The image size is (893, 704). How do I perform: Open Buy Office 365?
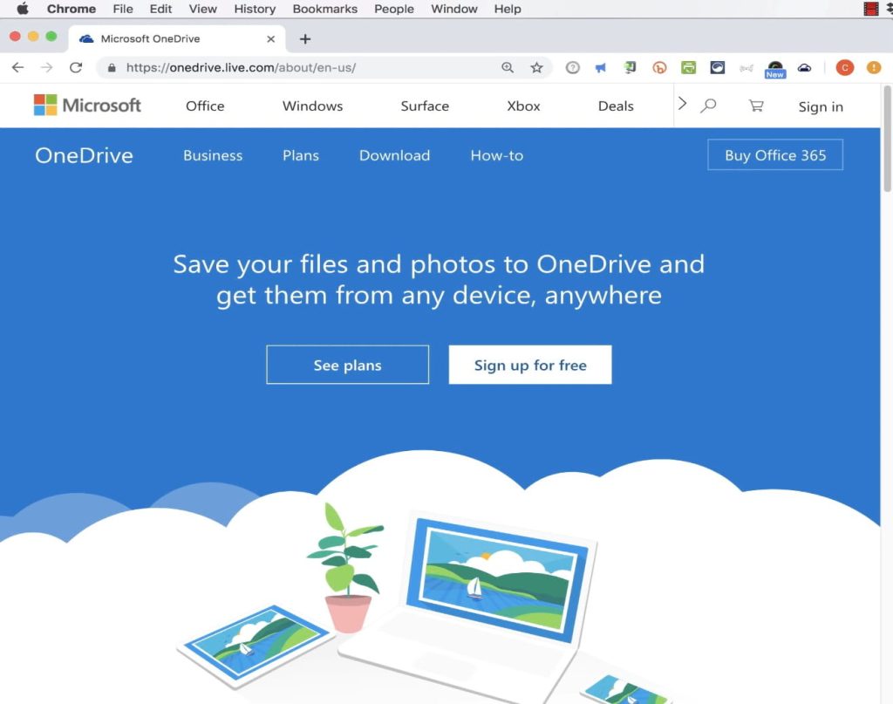point(774,154)
